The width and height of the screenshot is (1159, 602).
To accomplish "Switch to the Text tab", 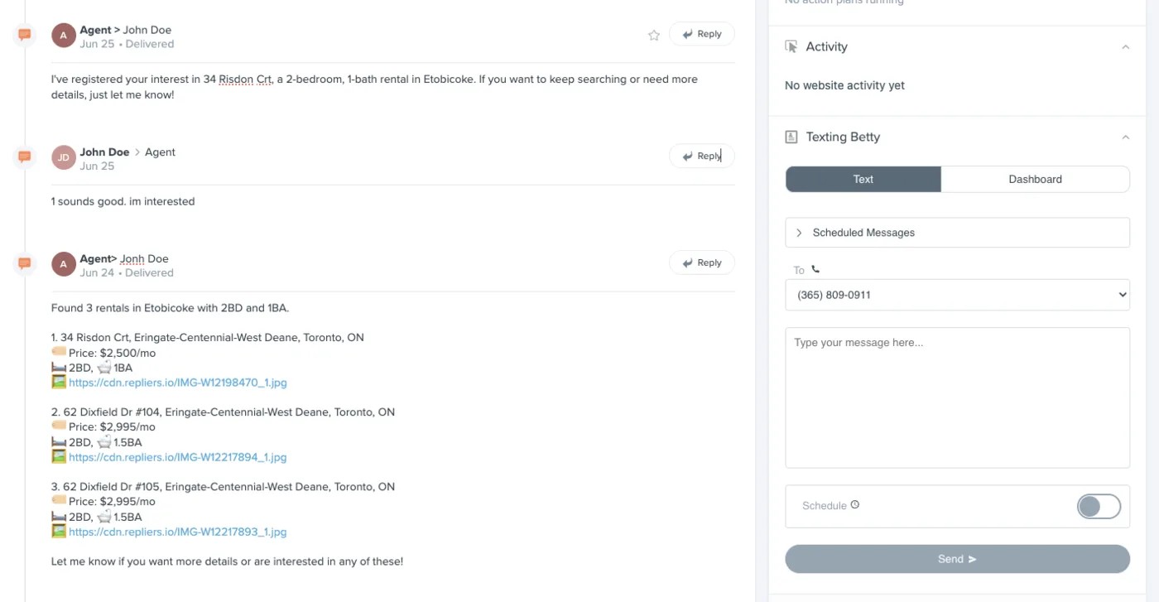I will click(x=863, y=179).
